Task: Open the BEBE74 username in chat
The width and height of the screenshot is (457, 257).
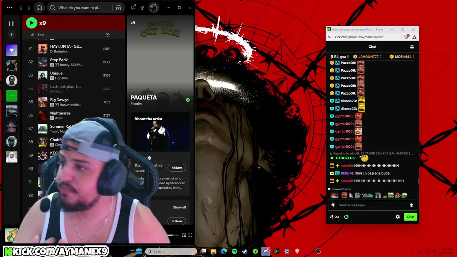Action: (x=347, y=173)
